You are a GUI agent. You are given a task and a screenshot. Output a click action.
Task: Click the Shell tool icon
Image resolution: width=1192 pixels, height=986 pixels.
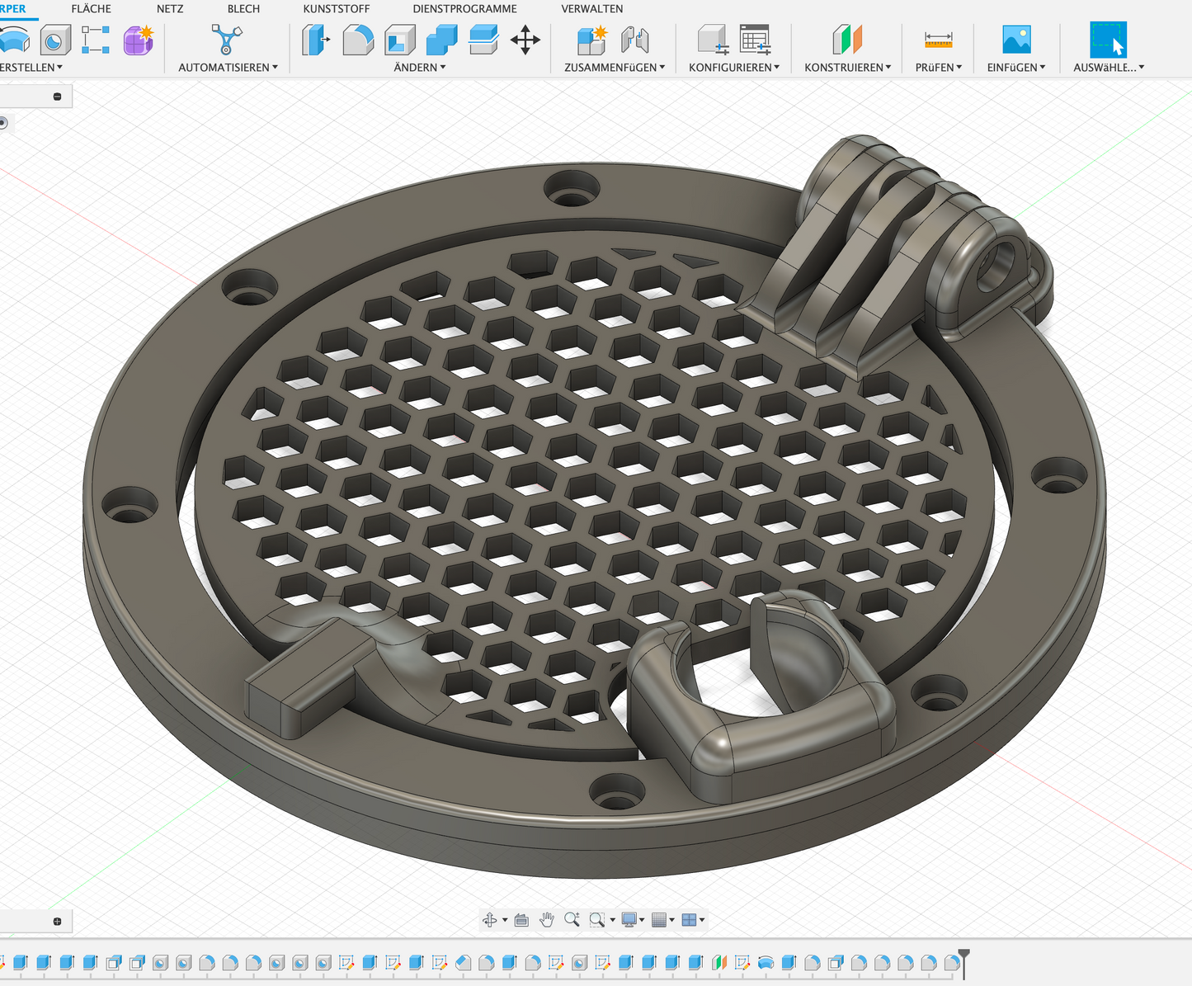point(400,40)
